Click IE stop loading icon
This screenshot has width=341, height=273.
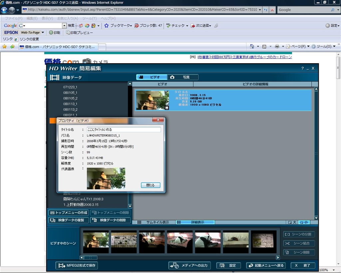tap(272, 10)
